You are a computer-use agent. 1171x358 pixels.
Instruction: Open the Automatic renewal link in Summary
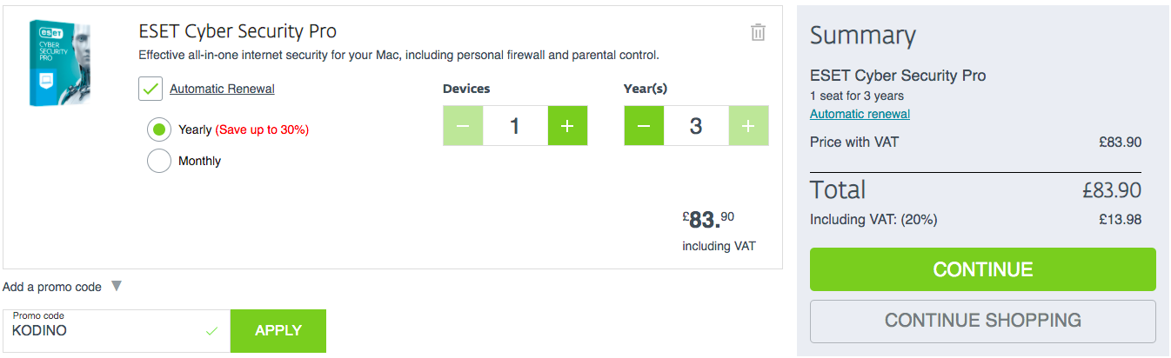point(860,114)
